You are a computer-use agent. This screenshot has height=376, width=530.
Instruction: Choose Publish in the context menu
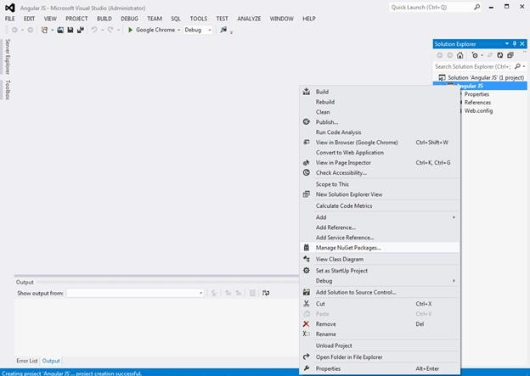380,122
